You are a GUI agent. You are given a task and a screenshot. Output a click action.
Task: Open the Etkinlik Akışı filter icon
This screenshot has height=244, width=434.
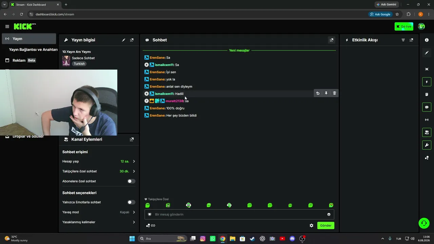tap(403, 40)
